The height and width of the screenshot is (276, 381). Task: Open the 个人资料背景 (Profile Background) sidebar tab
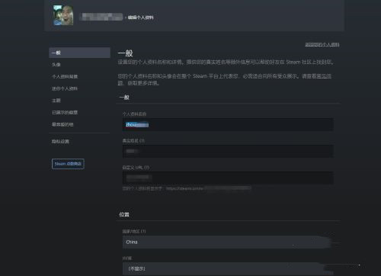point(65,76)
